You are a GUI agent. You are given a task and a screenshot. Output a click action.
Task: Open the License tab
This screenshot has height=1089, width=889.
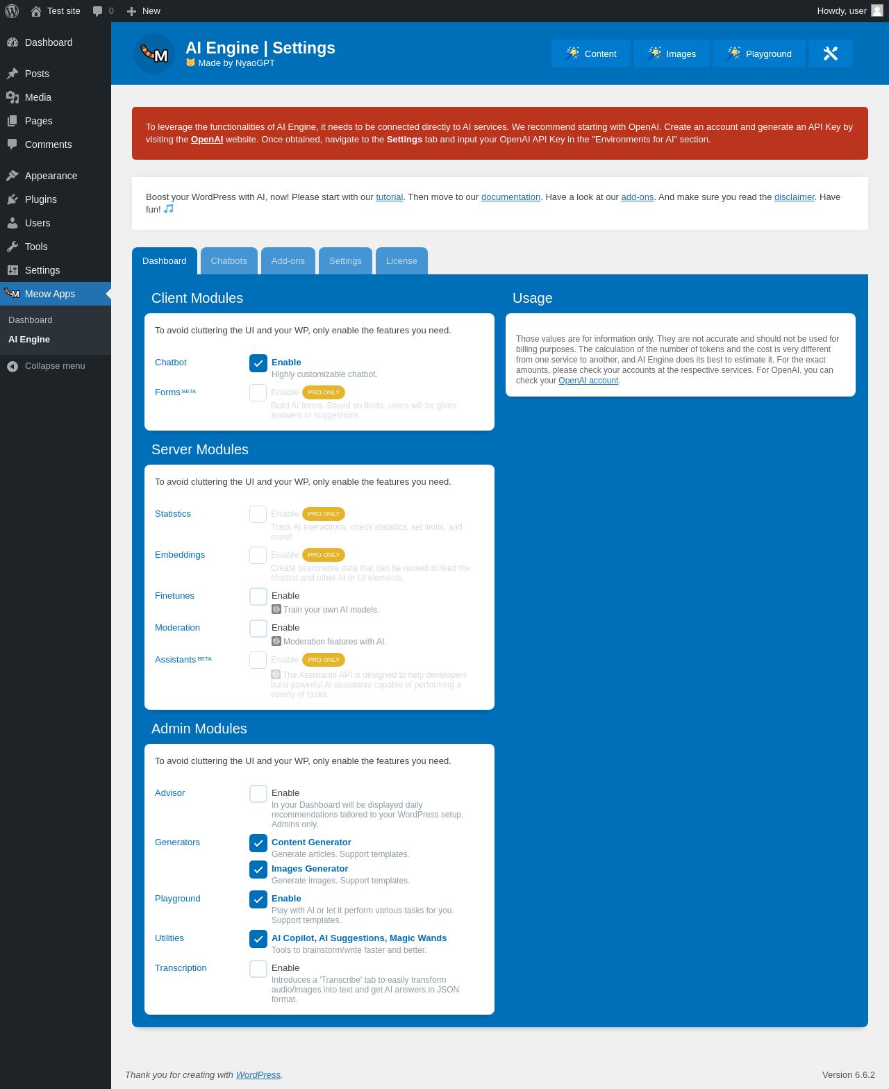401,261
